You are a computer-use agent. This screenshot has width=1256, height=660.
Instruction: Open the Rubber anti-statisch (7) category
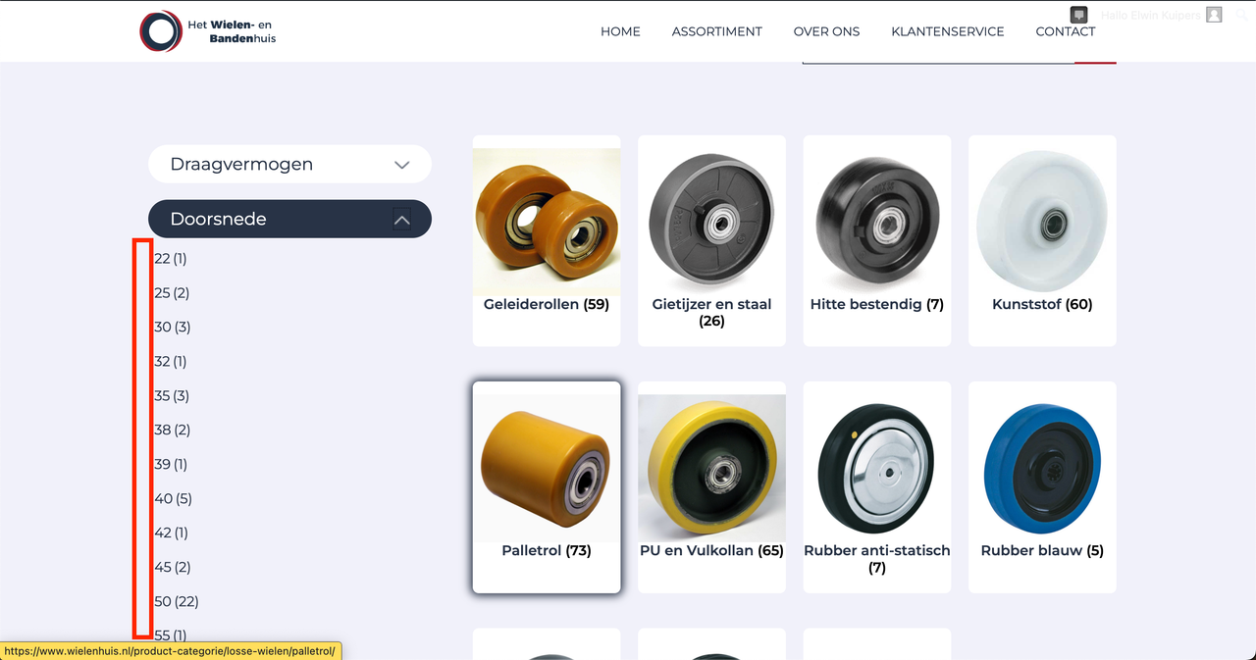[x=877, y=487]
